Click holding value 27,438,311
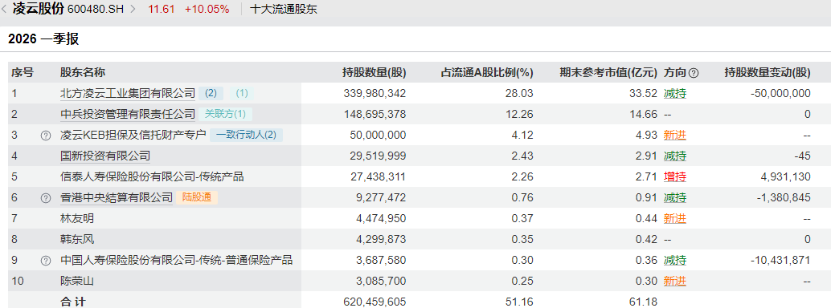 pyautogui.click(x=378, y=176)
